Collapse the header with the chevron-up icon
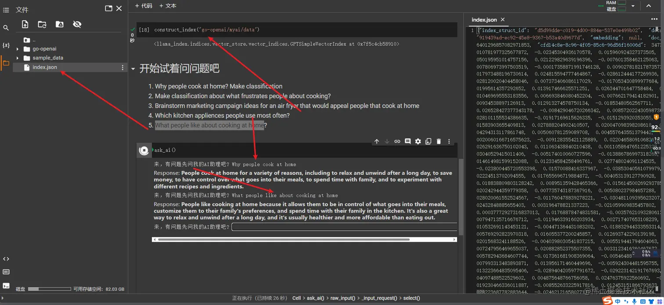664x305 pixels. coord(649,6)
